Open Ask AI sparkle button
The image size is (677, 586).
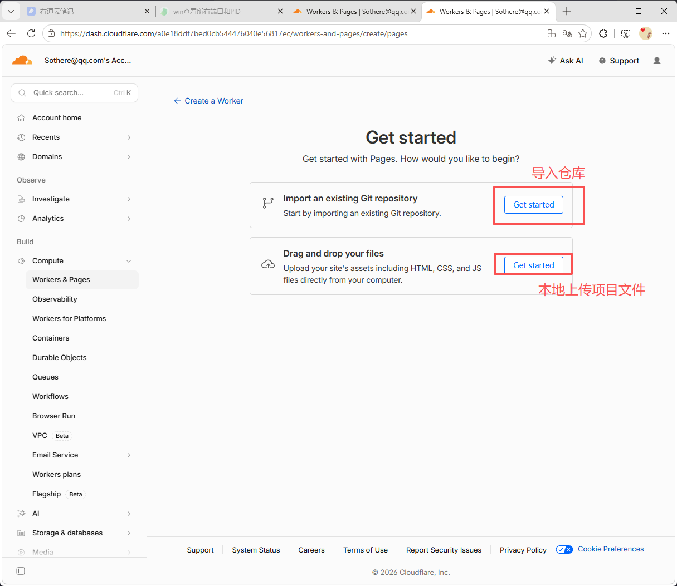pyautogui.click(x=566, y=61)
